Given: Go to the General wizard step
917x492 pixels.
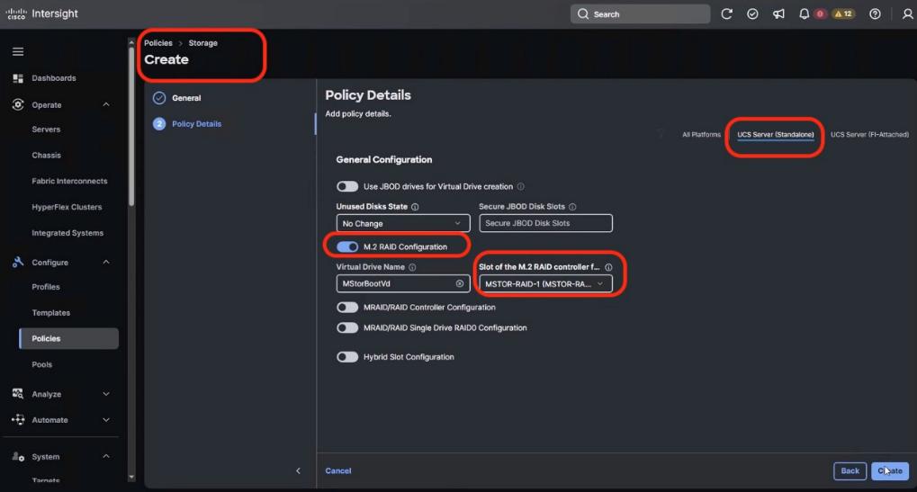Looking at the screenshot, I should (x=186, y=98).
